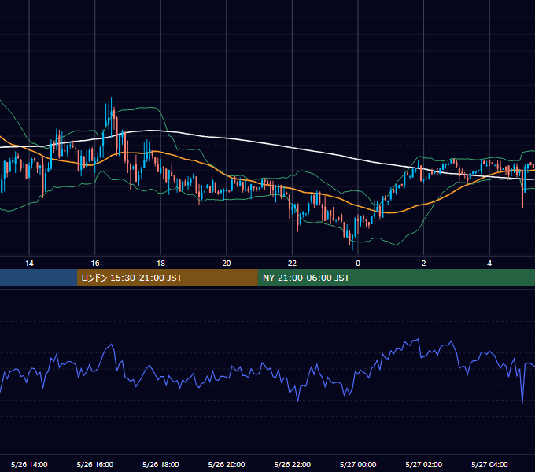The height and width of the screenshot is (472, 535).
Task: Click the 5/26 16:00 date label
Action: point(95,464)
